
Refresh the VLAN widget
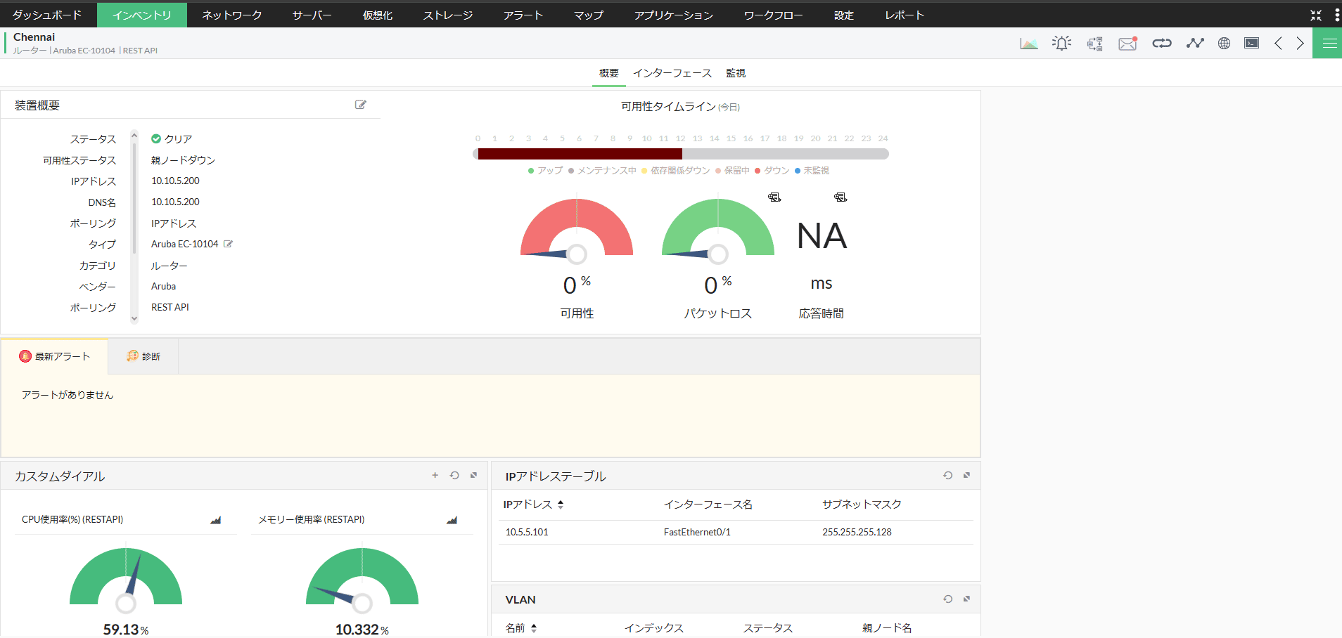[x=948, y=599]
